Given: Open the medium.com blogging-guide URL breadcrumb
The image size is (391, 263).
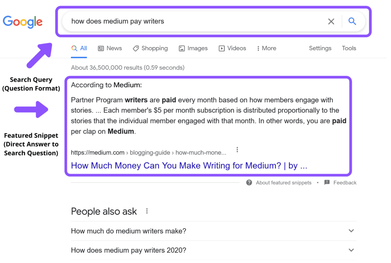Looking at the screenshot, I should coord(148,153).
